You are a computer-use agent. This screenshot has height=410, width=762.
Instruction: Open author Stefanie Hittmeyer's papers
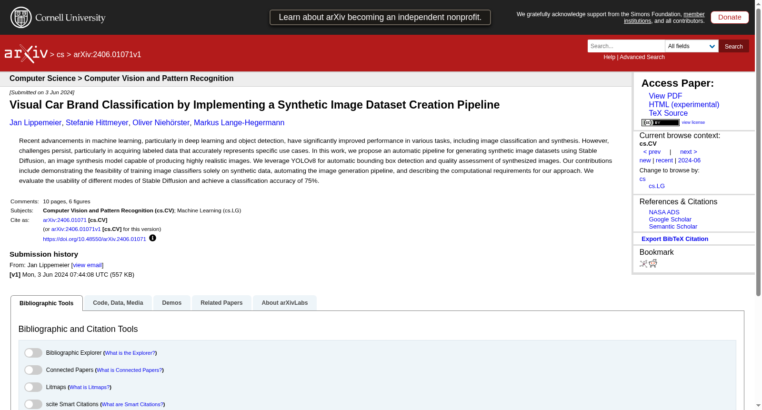coord(97,123)
